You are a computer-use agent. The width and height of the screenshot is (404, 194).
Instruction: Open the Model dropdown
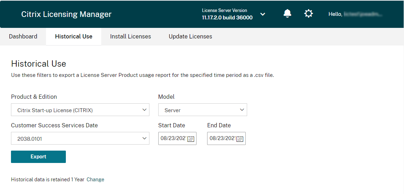click(203, 110)
